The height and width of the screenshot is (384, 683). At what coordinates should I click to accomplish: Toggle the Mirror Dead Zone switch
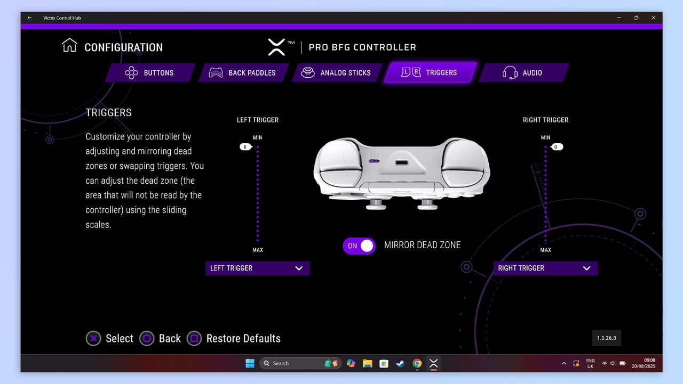[x=359, y=246]
